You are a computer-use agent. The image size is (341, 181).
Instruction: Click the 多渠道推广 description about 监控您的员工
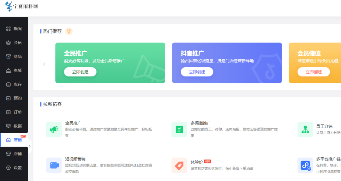[234, 132]
